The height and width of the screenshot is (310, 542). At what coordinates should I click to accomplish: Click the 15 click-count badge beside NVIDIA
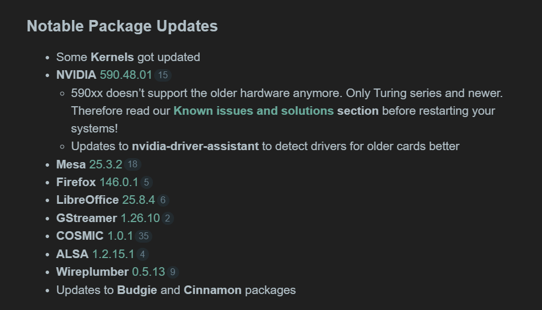click(163, 75)
